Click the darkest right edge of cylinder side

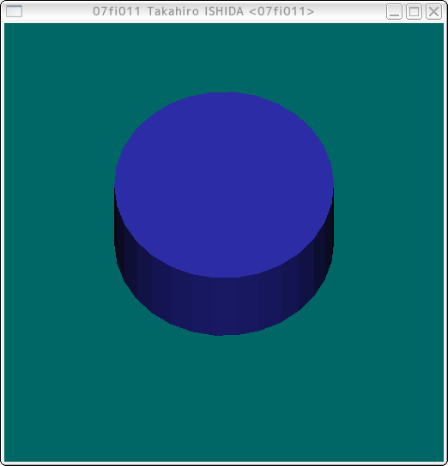coord(329,238)
